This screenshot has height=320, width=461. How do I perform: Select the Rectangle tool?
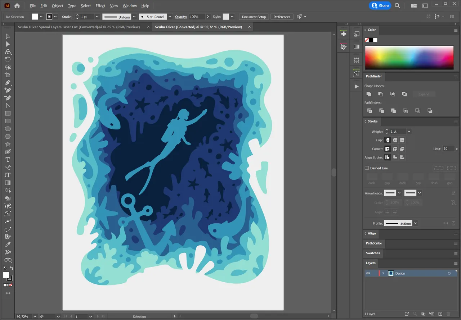coord(8,114)
